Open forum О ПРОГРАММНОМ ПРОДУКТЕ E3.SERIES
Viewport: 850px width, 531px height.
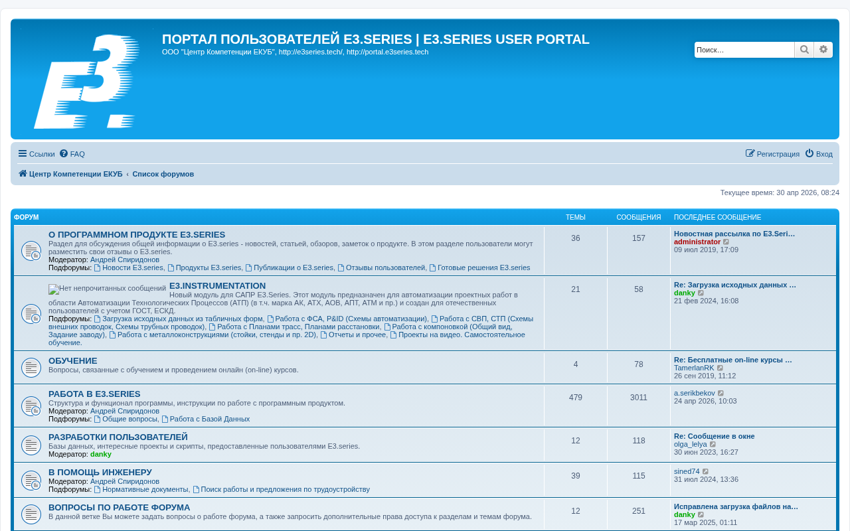137,235
